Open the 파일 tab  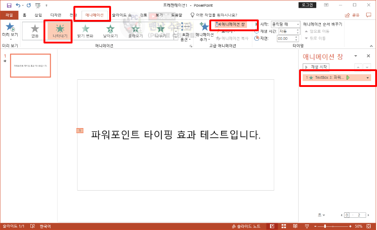[x=9, y=15]
